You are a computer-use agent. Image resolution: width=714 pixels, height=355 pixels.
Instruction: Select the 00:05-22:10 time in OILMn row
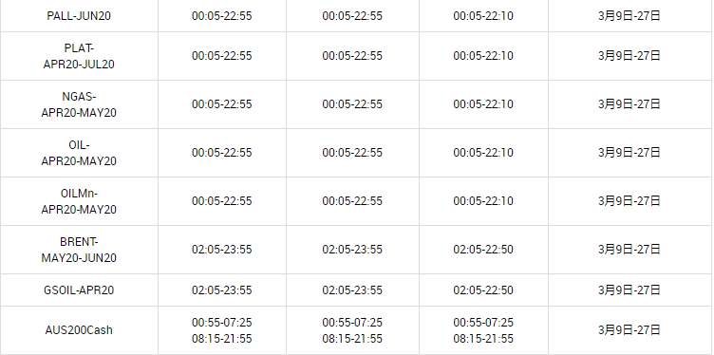tap(483, 201)
